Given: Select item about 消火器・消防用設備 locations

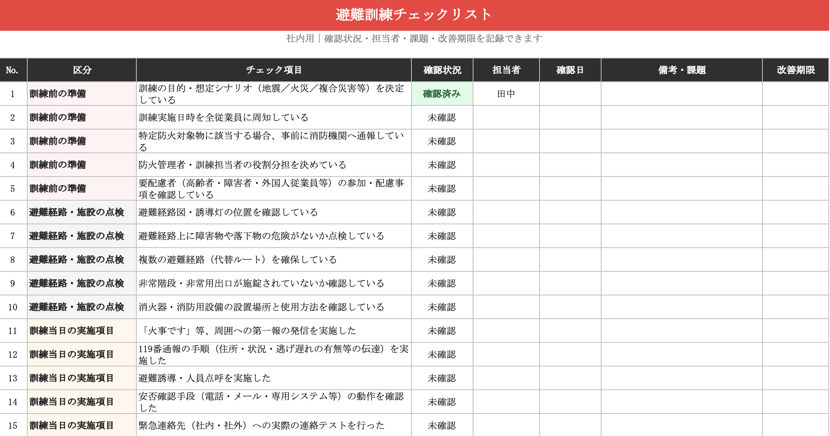Looking at the screenshot, I should pos(274,307).
